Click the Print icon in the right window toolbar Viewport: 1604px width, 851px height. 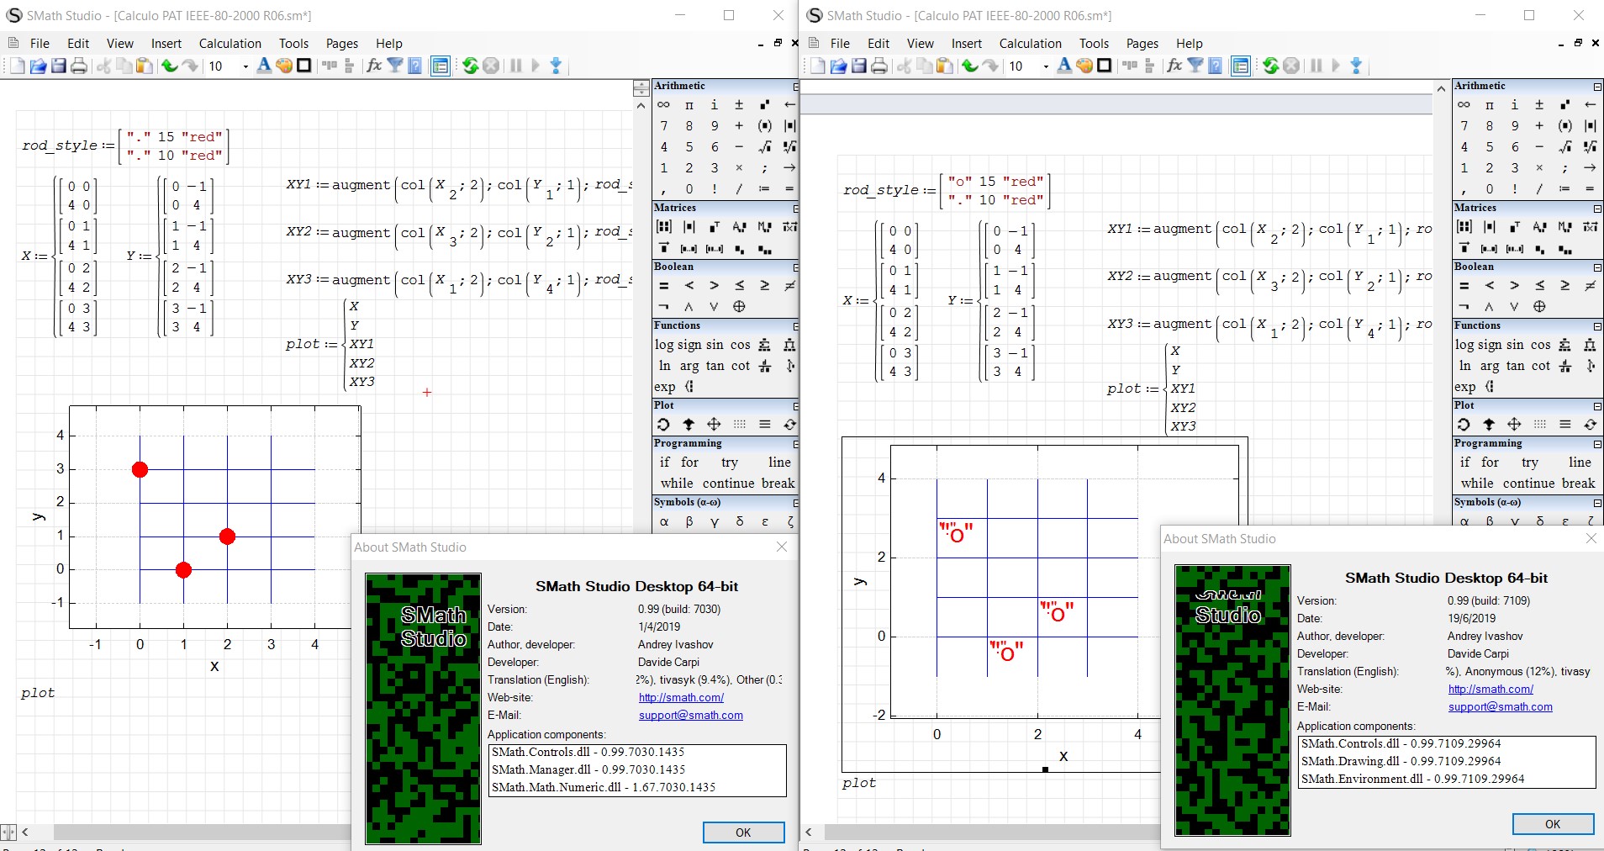coord(879,66)
